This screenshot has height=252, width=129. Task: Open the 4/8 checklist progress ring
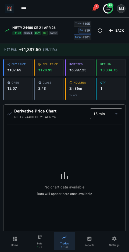click(x=108, y=9)
